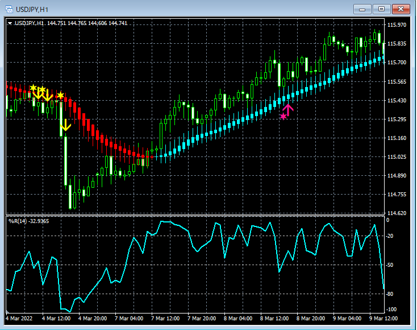Click the USDJPY,H1 OHLC header text
Viewport: 417px width, 330px height.
(71, 23)
